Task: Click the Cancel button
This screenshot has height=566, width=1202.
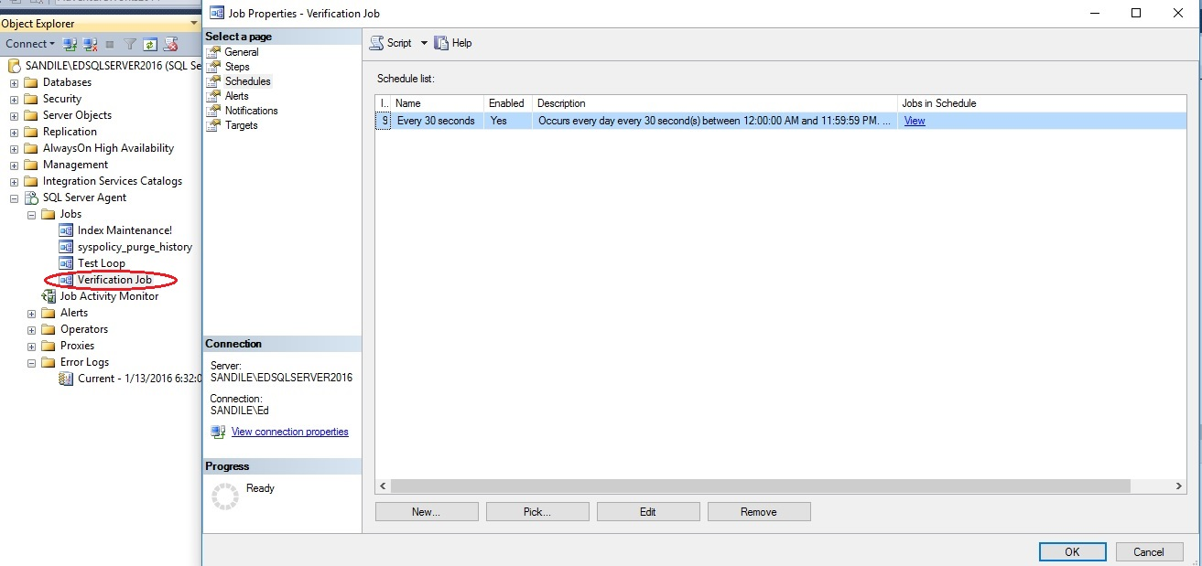Action: (x=1148, y=551)
